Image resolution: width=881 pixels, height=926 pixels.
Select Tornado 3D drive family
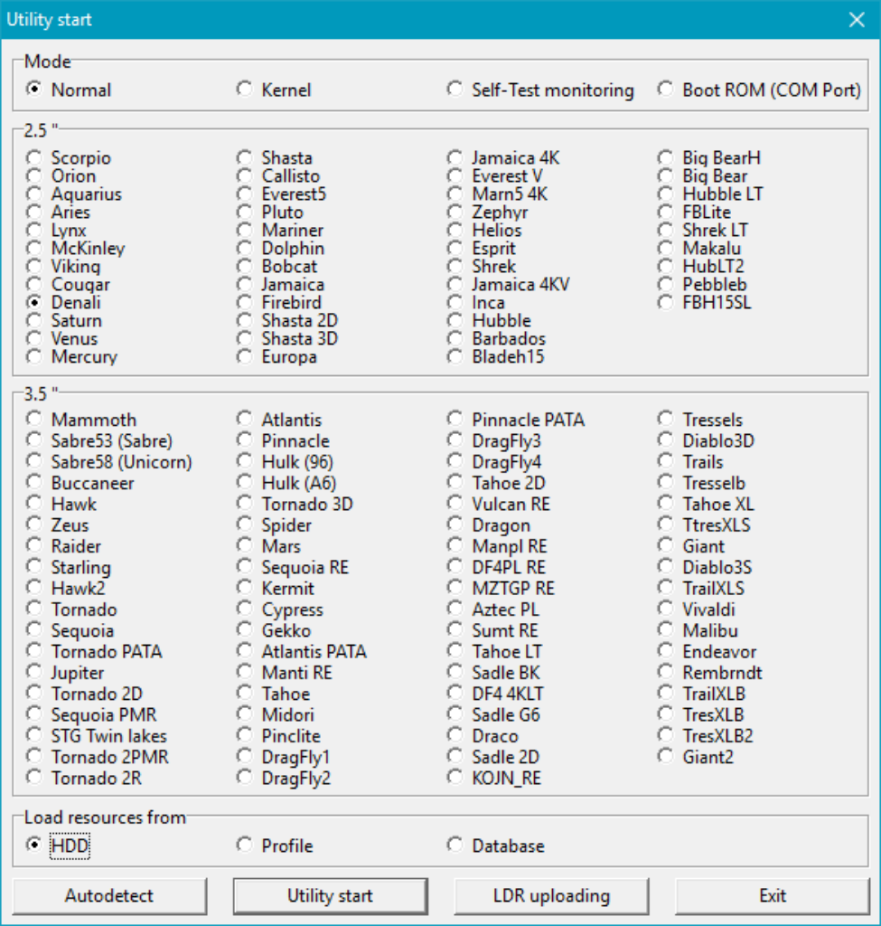pyautogui.click(x=245, y=504)
